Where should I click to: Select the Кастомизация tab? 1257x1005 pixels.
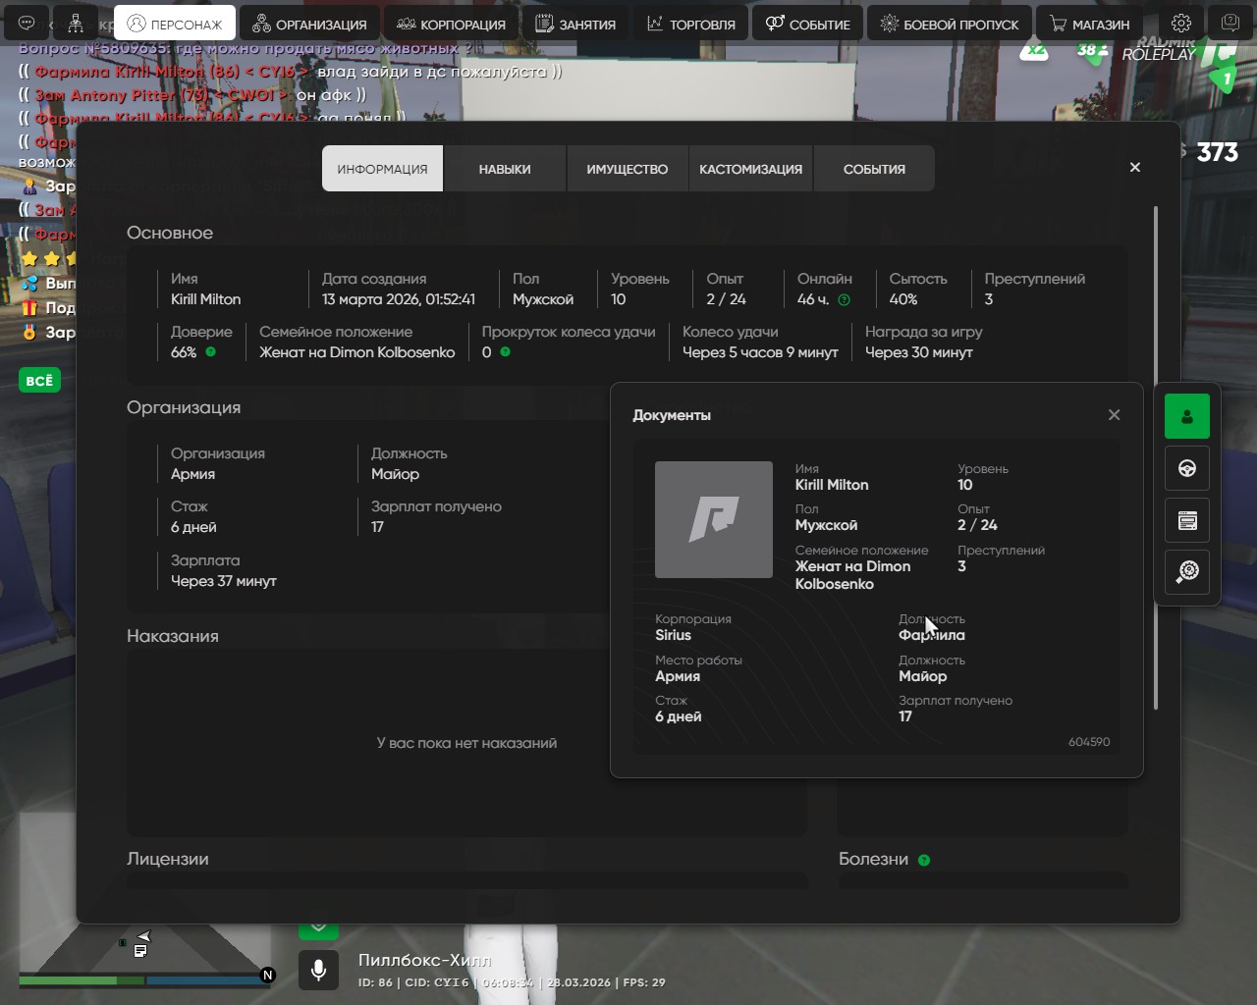(x=750, y=169)
